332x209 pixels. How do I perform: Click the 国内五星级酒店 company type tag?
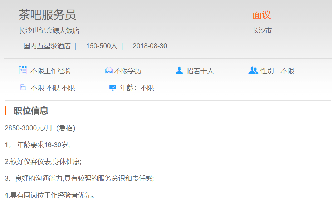coord(47,46)
